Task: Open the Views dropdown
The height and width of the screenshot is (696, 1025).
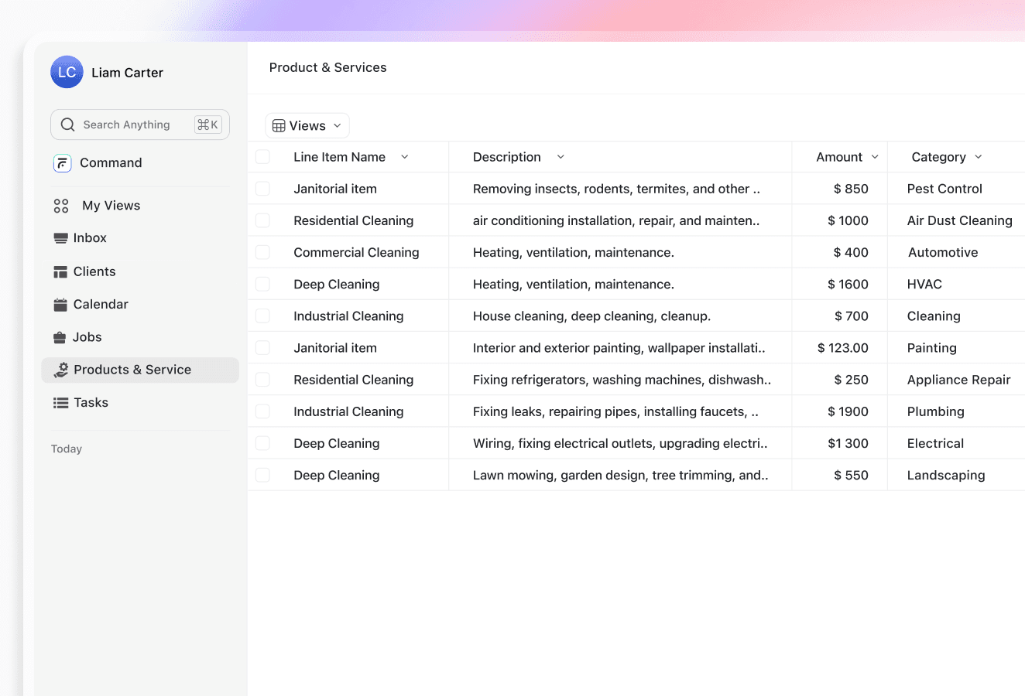Action: point(307,125)
